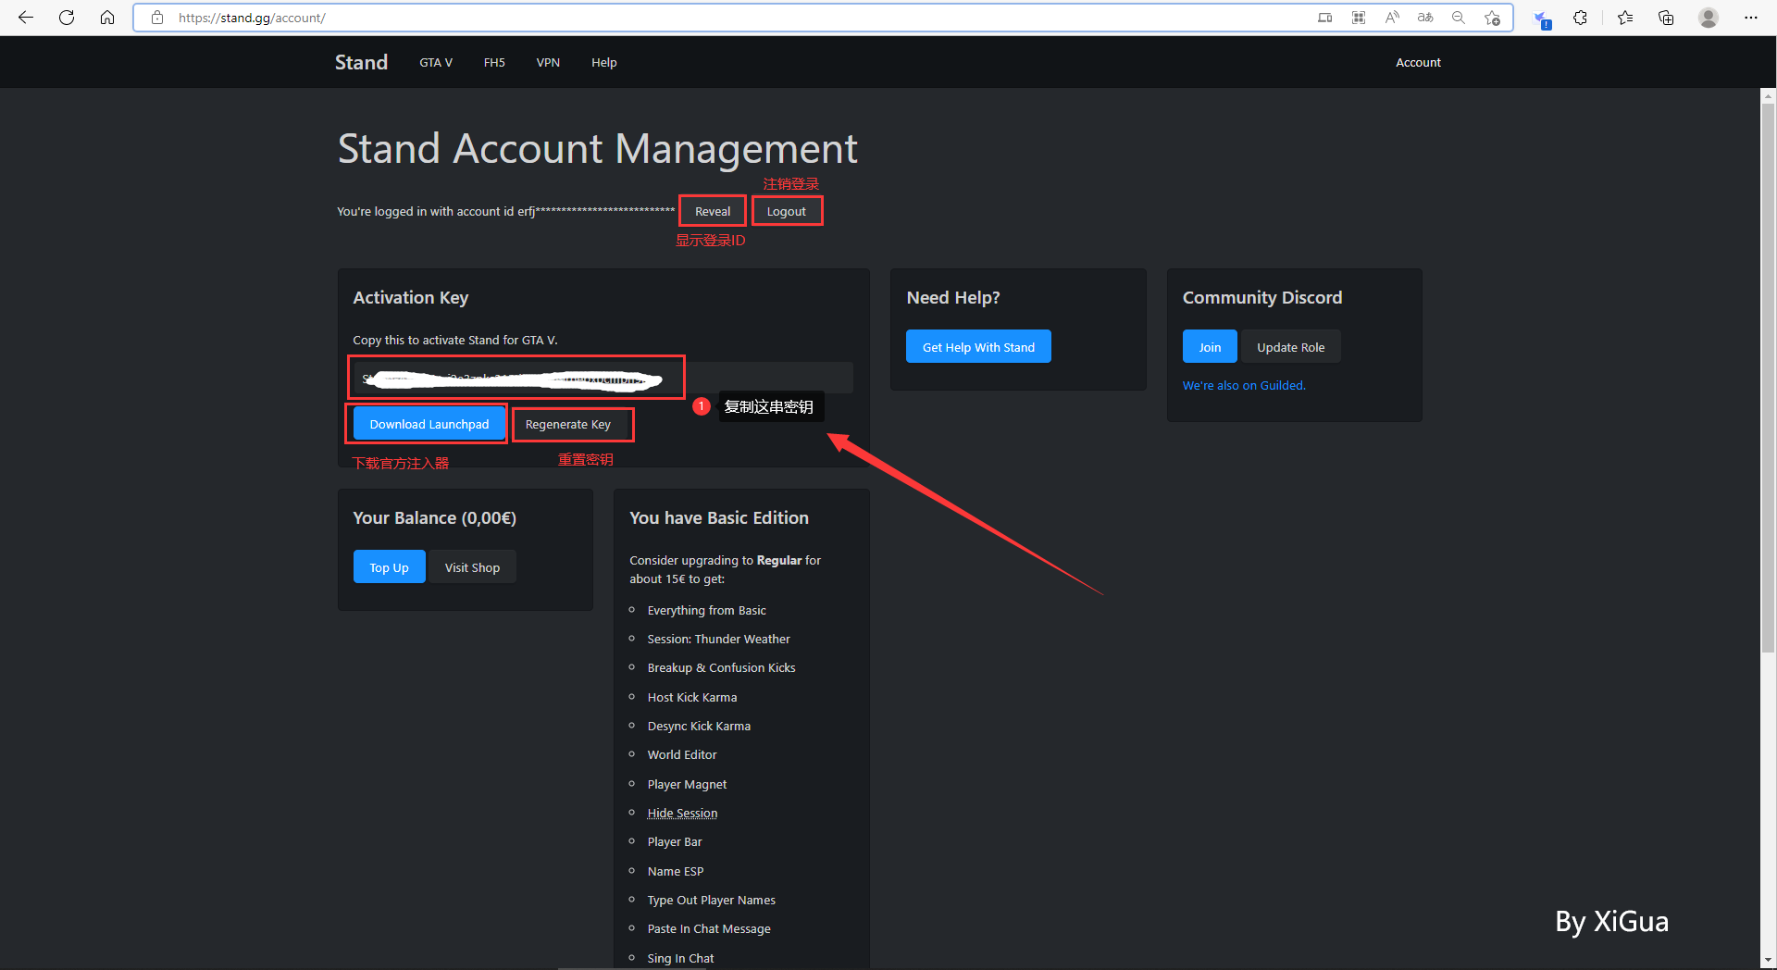Viewport: 1777px width, 970px height.
Task: Click the activation key text field
Action: 603,378
